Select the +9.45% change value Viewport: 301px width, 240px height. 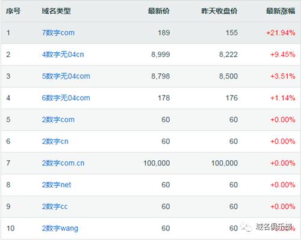coord(283,55)
